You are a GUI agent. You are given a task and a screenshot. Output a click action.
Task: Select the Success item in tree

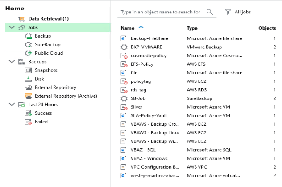pyautogui.click(x=43, y=113)
